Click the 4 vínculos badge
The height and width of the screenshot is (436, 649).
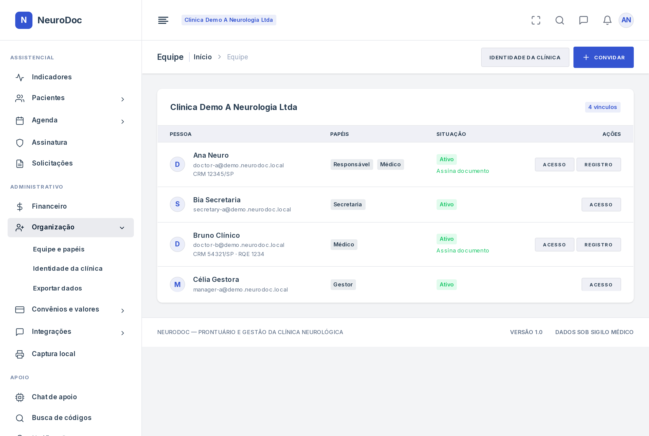coord(602,107)
